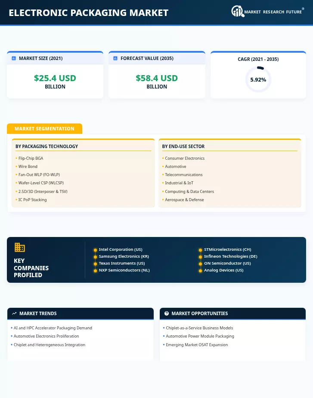
Task: Click the Market Opportunities panel header
Action: tap(233, 313)
